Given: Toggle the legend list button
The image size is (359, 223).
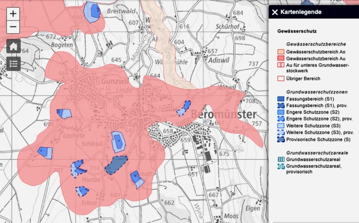Looking at the screenshot, I should [x=13, y=64].
